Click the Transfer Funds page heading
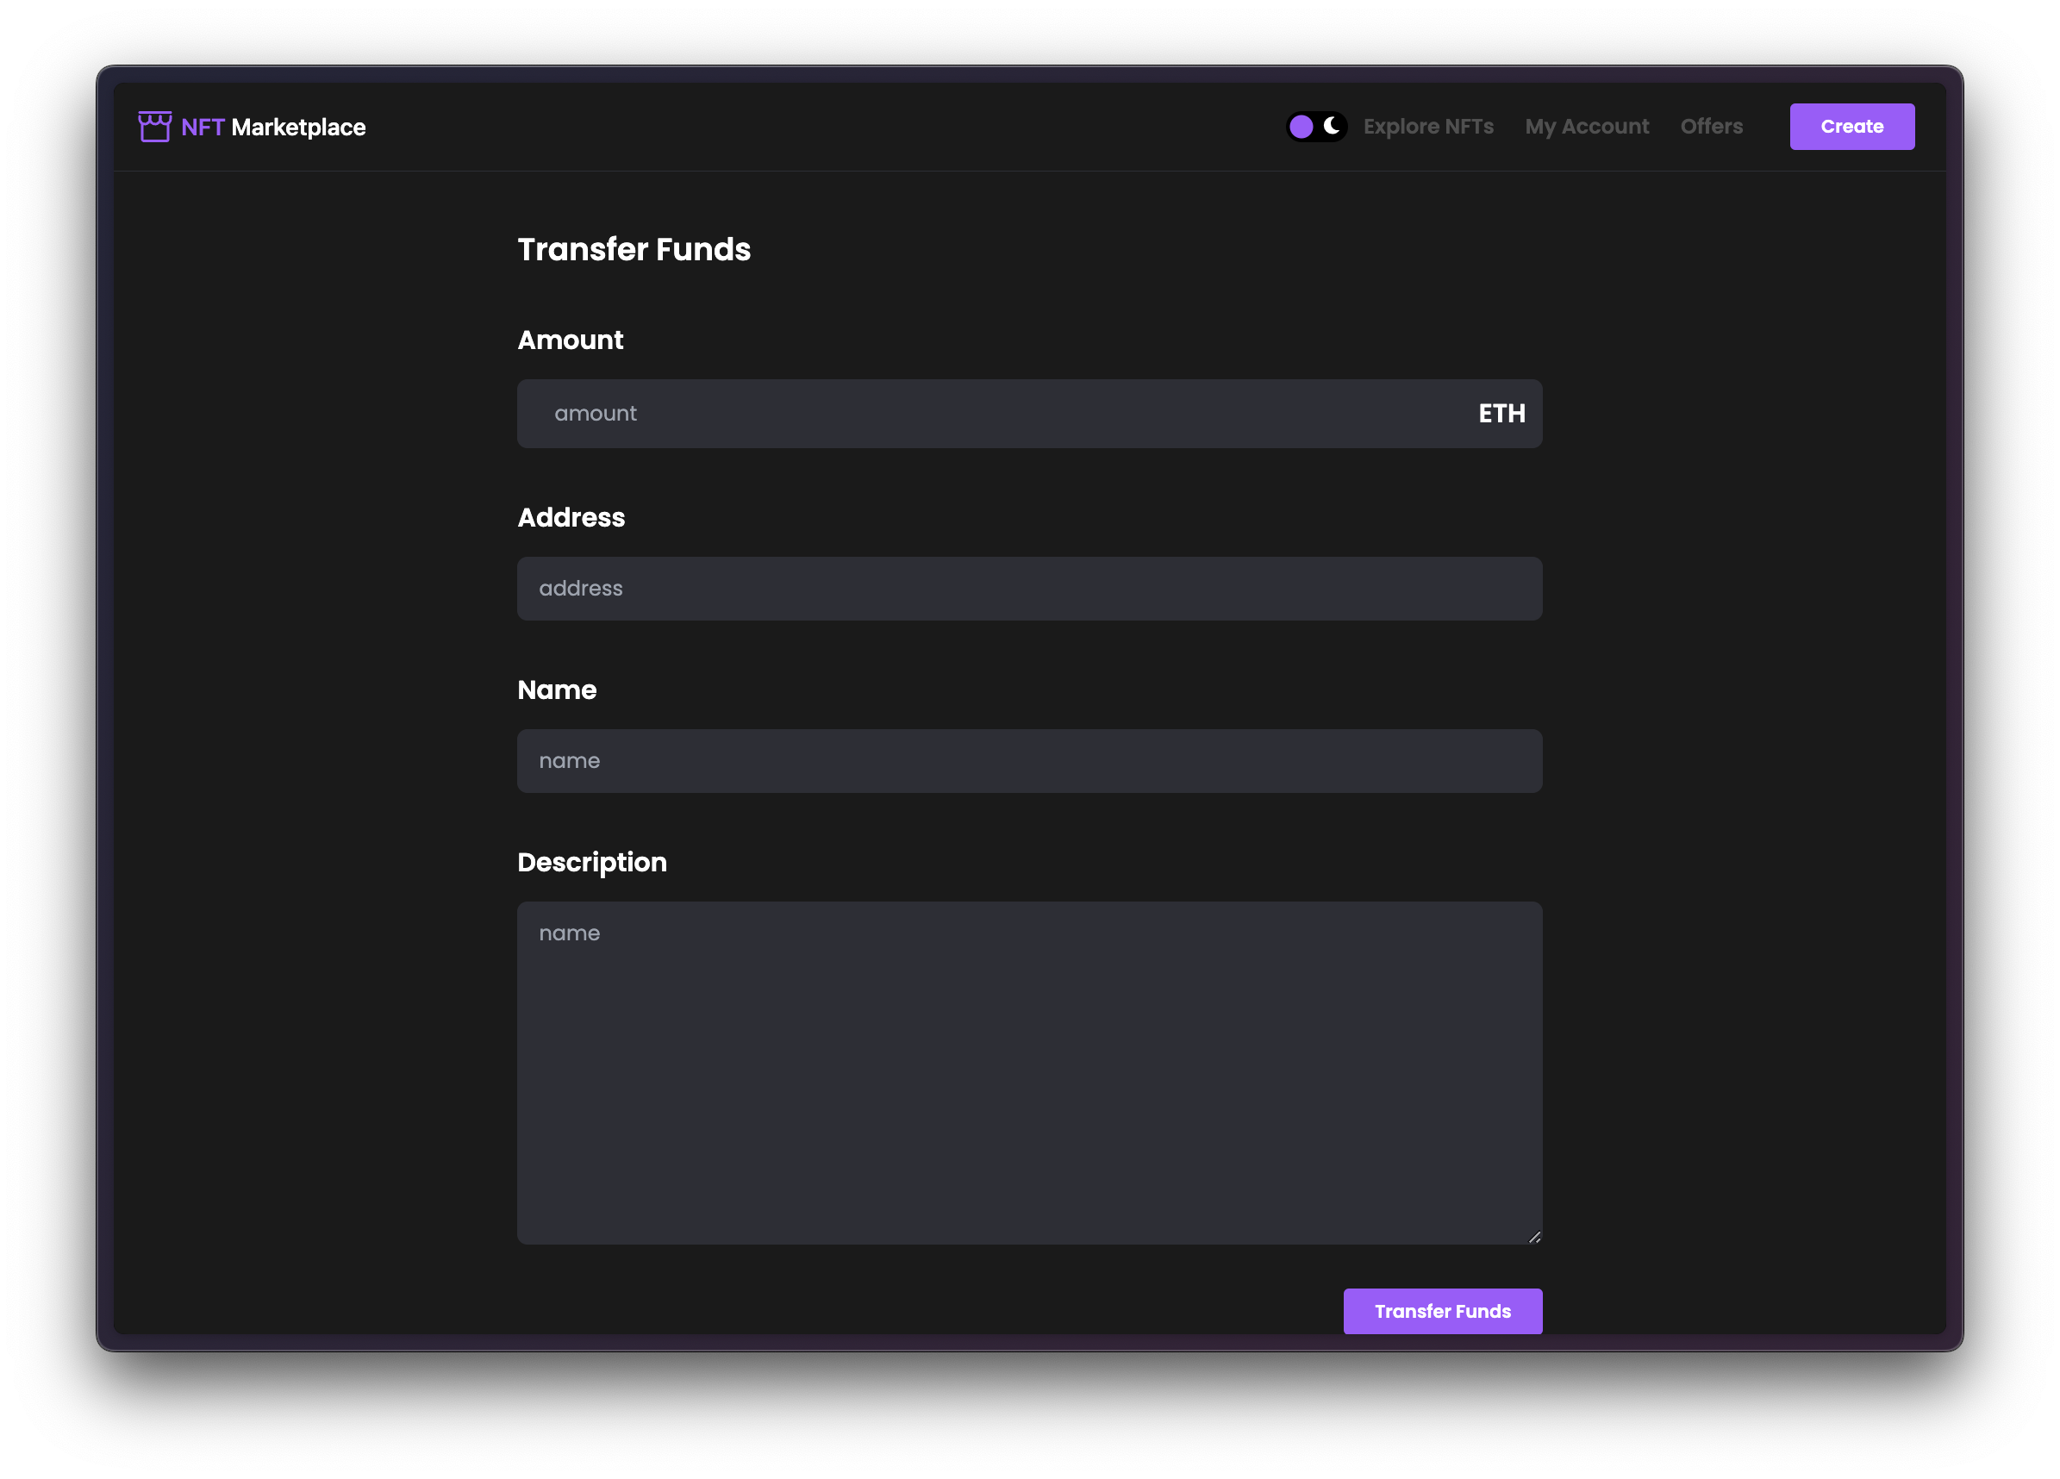 (634, 250)
